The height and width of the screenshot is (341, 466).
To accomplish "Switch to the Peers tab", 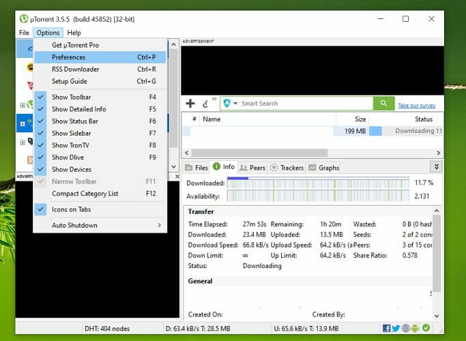I will 252,168.
